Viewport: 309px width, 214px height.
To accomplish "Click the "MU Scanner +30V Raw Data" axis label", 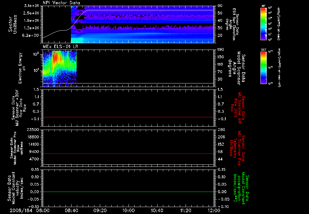I will [19, 108].
